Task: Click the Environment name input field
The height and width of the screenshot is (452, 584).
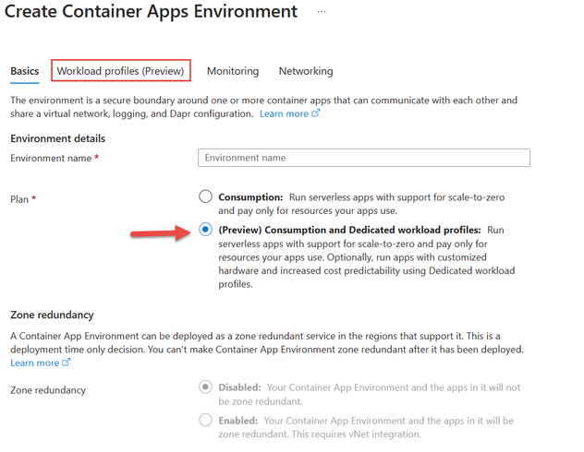Action: [x=364, y=158]
